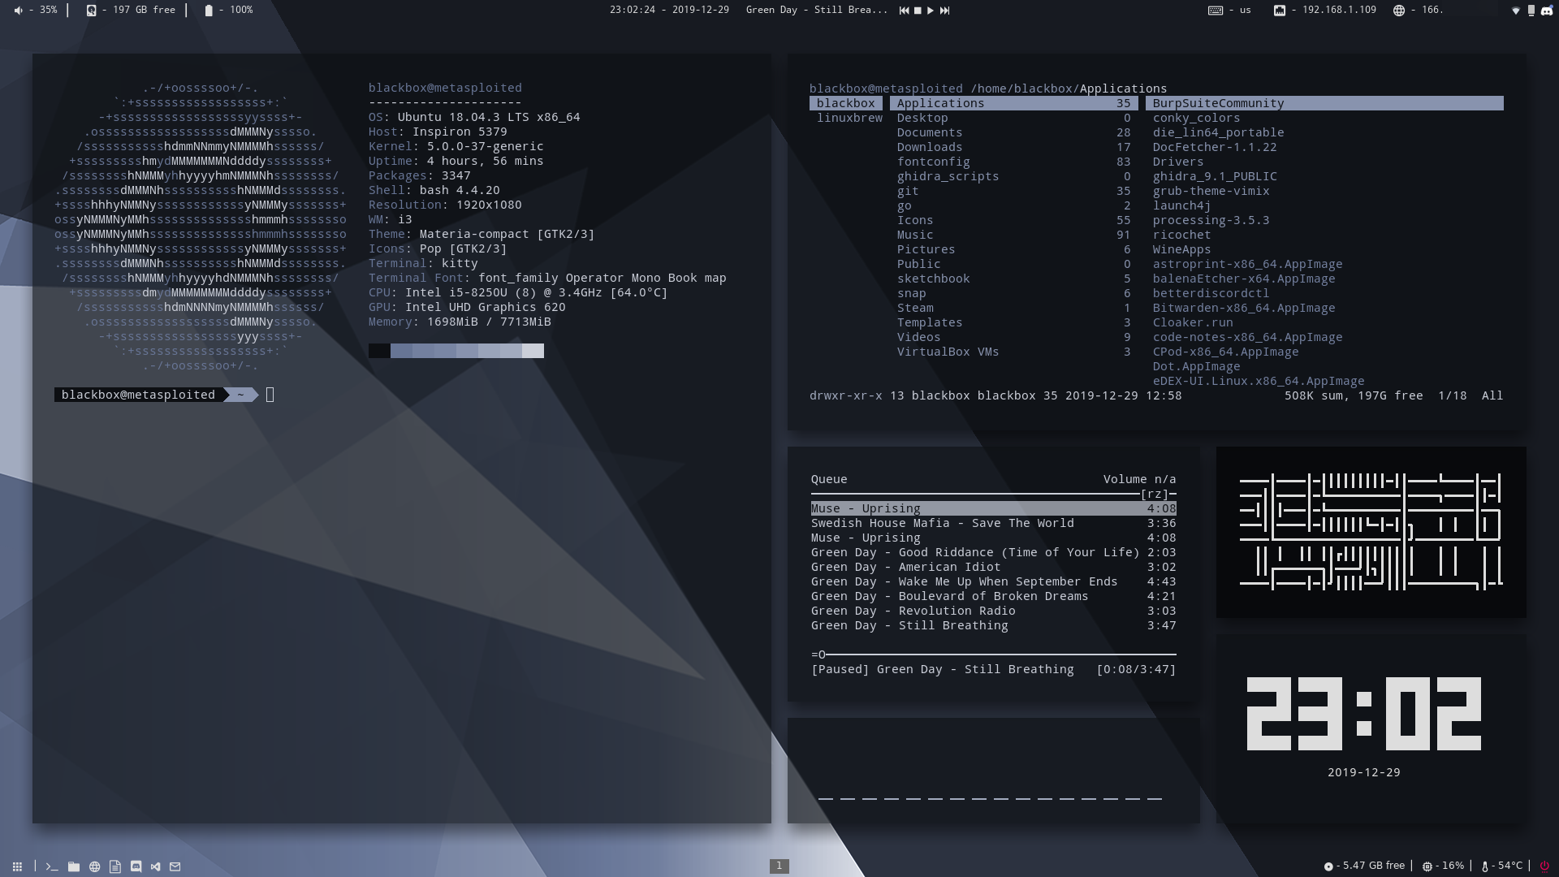Click the ncmpcpp song progress bar
The image size is (1559, 877).
pos(994,655)
